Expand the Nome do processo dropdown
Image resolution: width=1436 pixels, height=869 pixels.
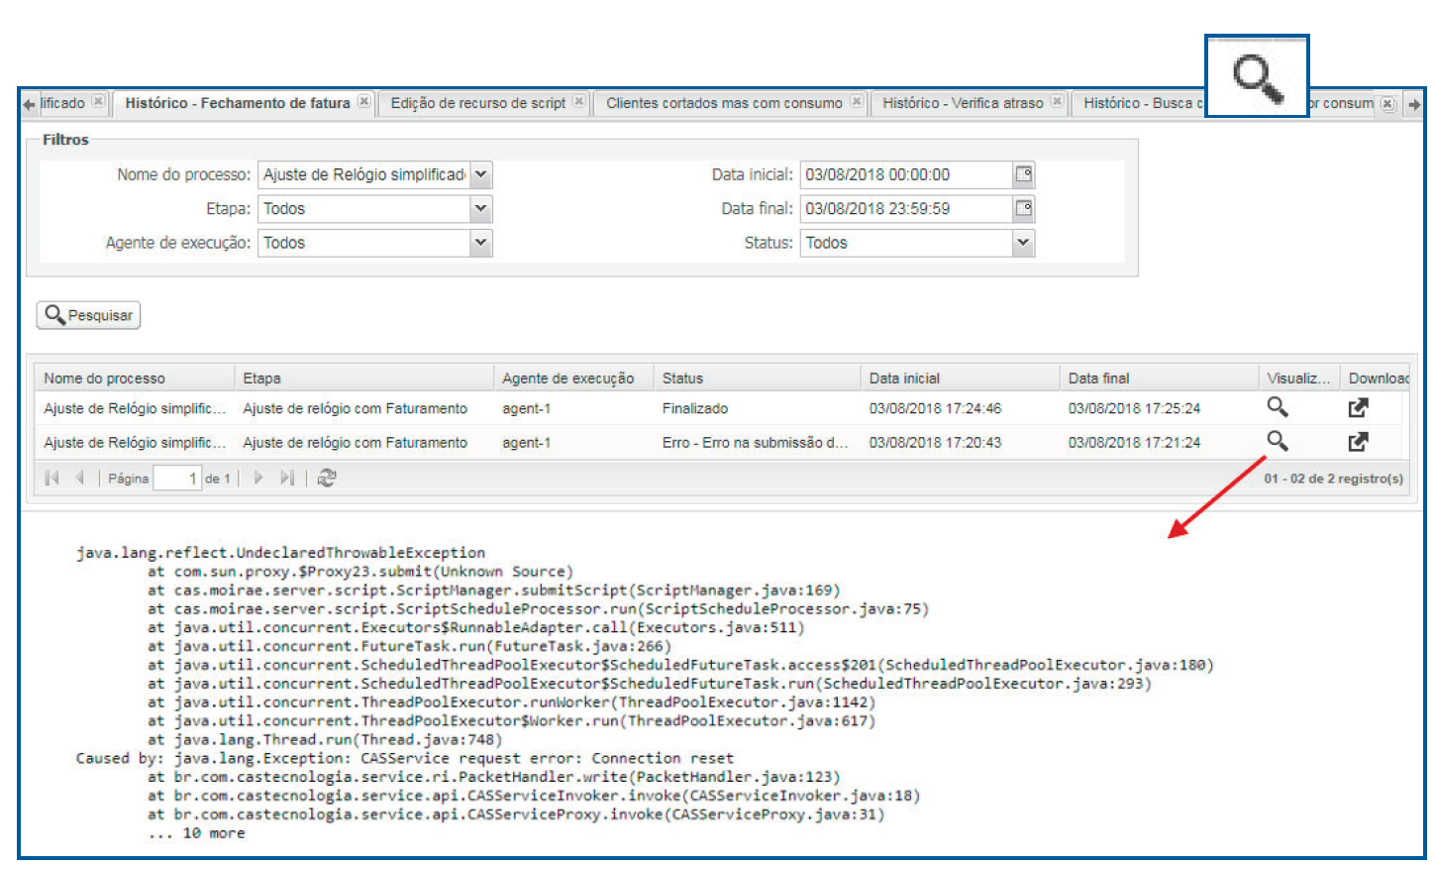coord(480,175)
